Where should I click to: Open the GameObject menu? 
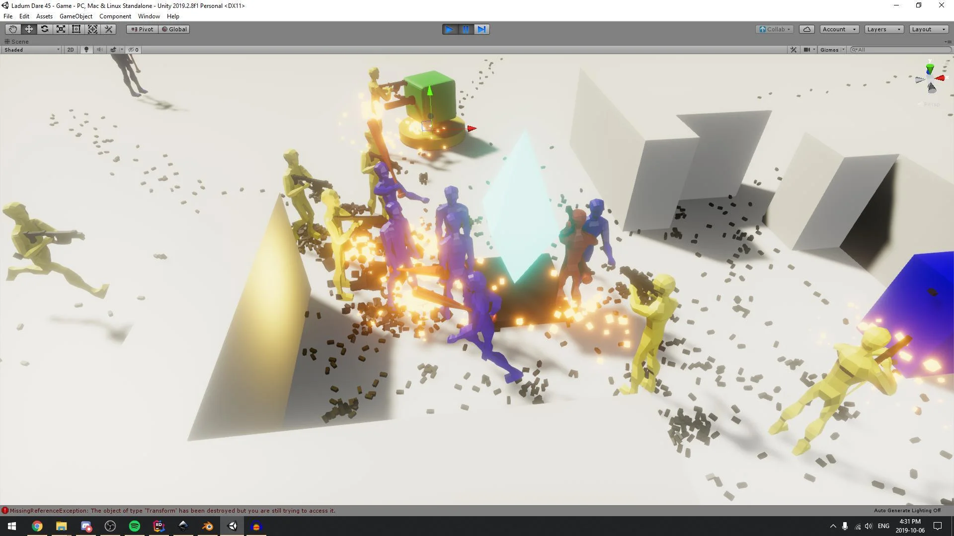pyautogui.click(x=76, y=16)
